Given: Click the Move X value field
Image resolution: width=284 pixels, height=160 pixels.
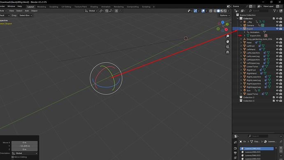Looking at the screenshot, I should 25,142.
